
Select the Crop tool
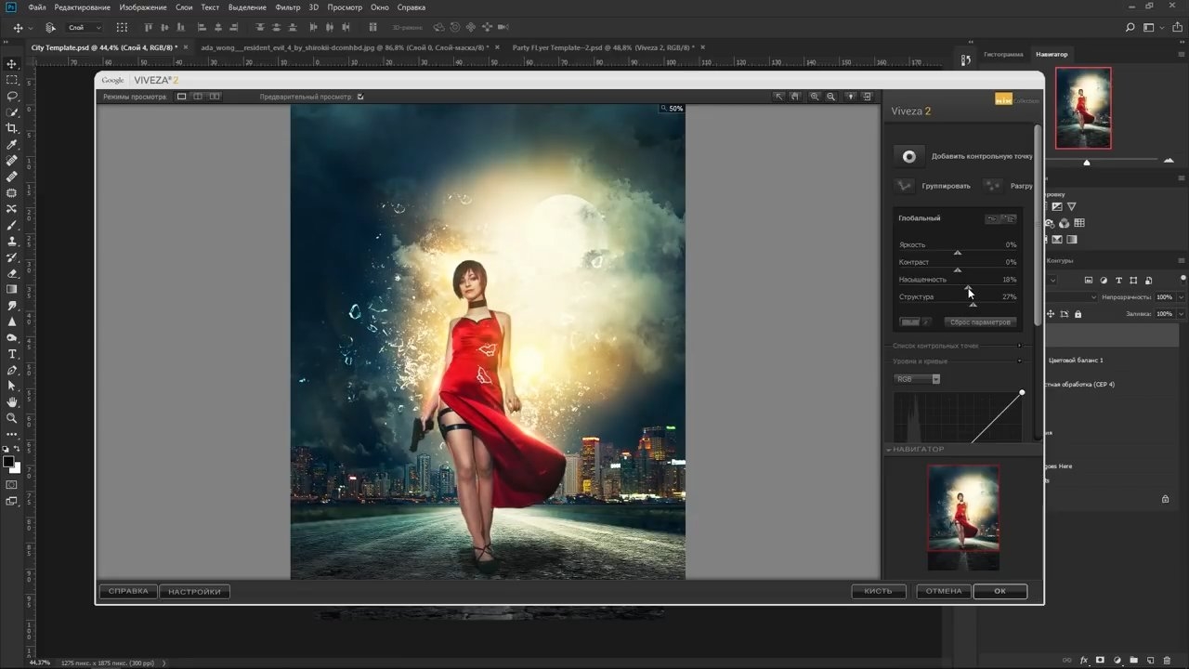pyautogui.click(x=12, y=128)
